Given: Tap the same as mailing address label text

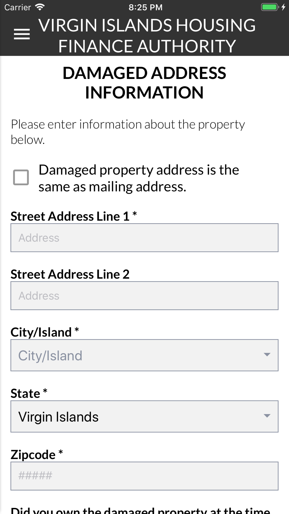Looking at the screenshot, I should pyautogui.click(x=139, y=178).
